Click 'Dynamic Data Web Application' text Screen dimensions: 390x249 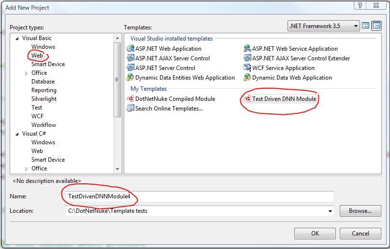click(x=292, y=78)
